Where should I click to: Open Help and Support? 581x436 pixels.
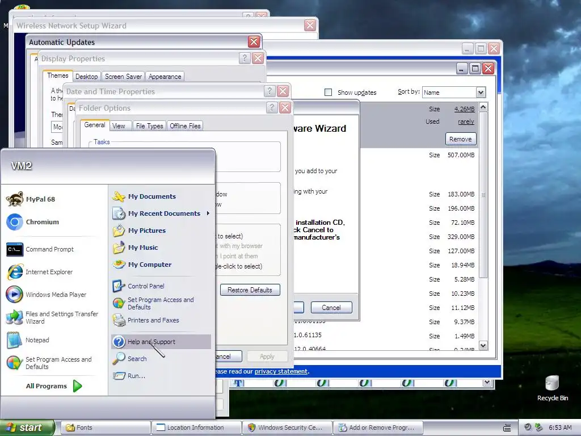click(x=161, y=342)
